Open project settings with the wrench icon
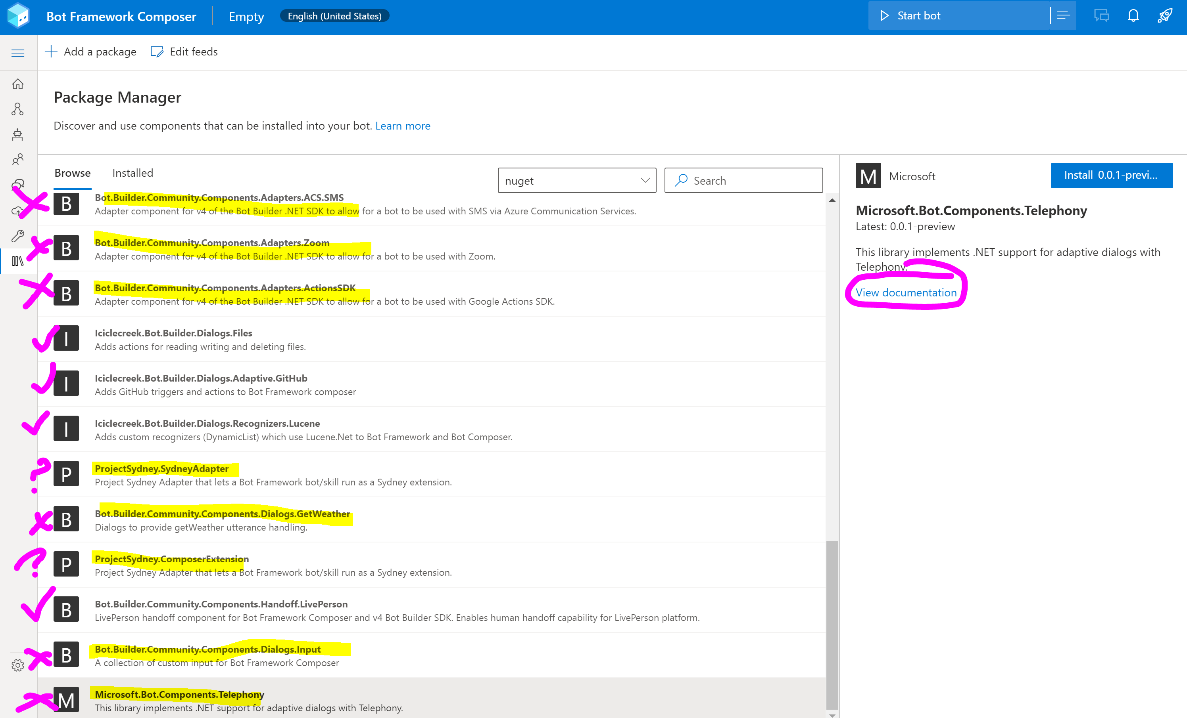 click(x=18, y=235)
